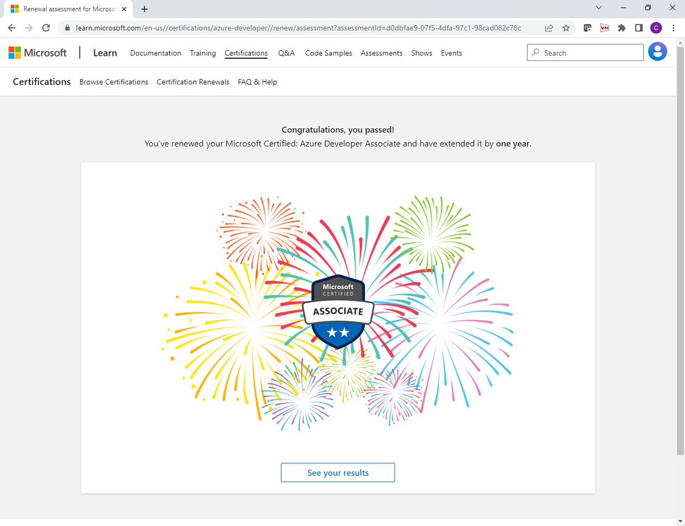The image size is (685, 526).
Task: Open the Extensions puzzle icon
Action: 622,27
